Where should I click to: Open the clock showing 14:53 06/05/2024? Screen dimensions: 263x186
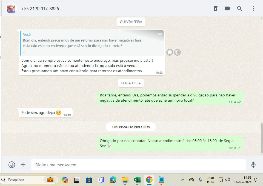tap(243, 180)
